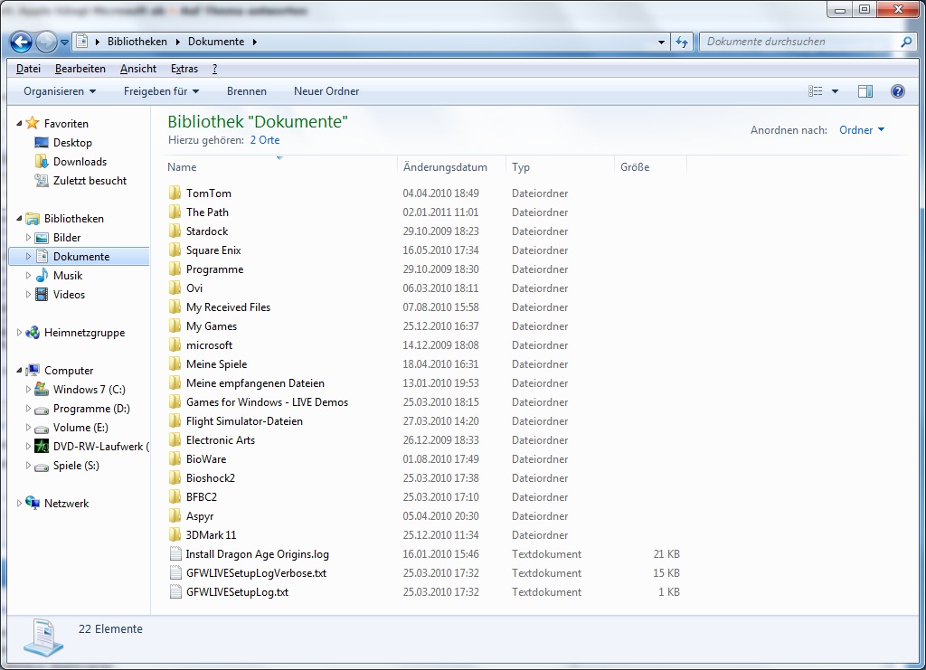
Task: Select the Programme folder row
Action: coord(425,269)
